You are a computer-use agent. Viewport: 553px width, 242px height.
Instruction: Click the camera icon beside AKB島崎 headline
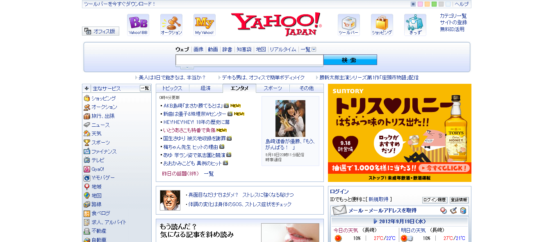[x=226, y=105]
